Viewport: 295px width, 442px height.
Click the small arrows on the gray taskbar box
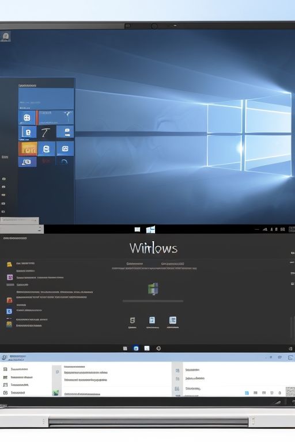pyautogui.click(x=40, y=229)
